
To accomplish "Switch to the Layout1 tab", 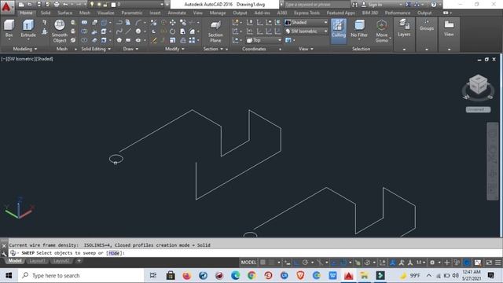I will pyautogui.click(x=37, y=261).
